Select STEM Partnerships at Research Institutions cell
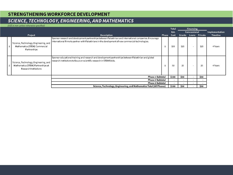 [31, 66]
